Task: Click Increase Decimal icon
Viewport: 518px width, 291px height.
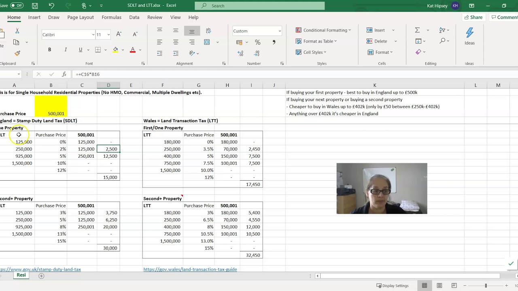Action: pos(240,53)
